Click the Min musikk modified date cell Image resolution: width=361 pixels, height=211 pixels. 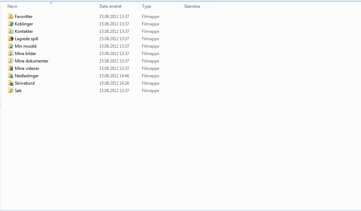point(114,46)
